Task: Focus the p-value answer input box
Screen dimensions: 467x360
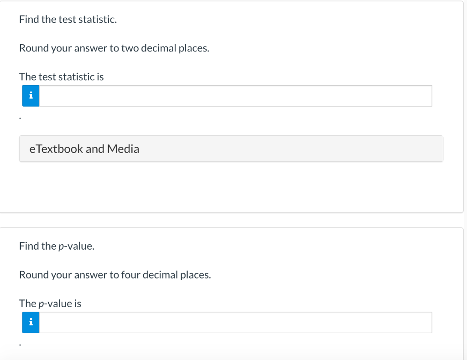Action: tap(236, 322)
